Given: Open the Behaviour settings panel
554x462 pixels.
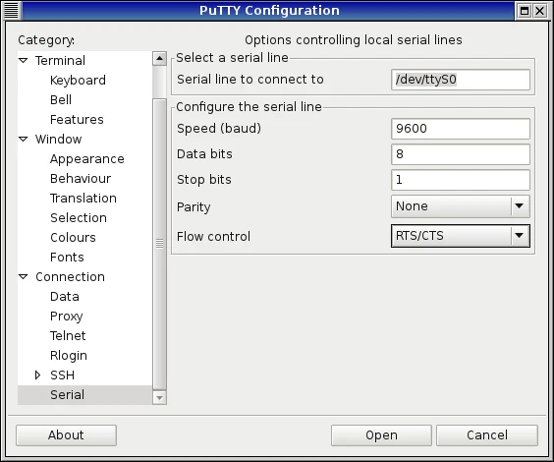Looking at the screenshot, I should [81, 179].
